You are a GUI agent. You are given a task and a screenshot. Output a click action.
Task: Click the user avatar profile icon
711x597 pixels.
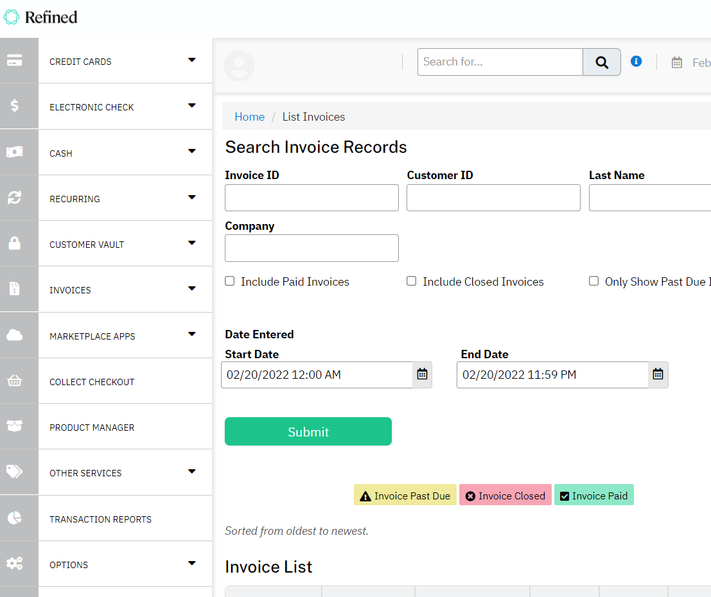pos(239,65)
